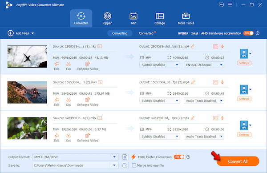Show source info for 2908583 file
Screen dimensions: 267x173
pyautogui.click(x=100, y=46)
